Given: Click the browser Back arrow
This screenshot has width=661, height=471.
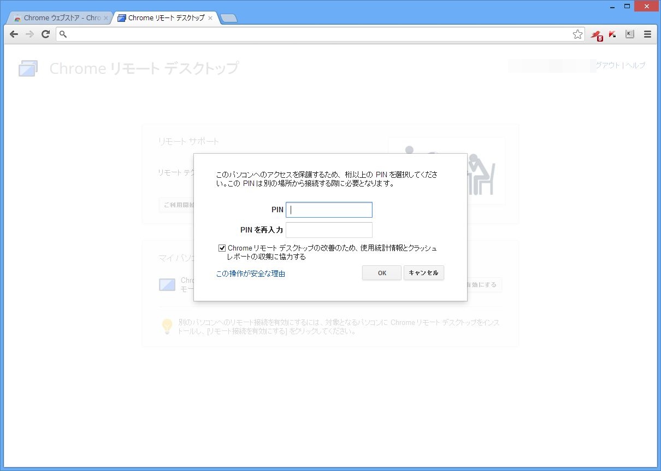Looking at the screenshot, I should pos(14,34).
